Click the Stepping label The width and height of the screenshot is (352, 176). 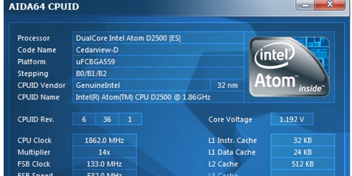click(x=33, y=74)
